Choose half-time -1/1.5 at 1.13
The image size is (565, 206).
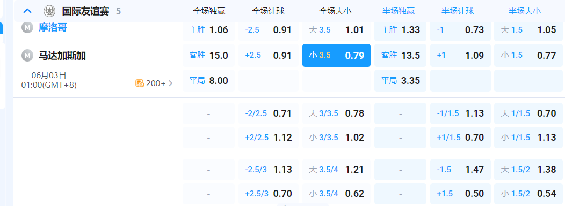point(460,114)
